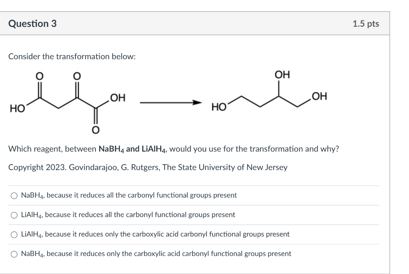Choose the LiAlH4 only-carboxylic-acid radio button
The image size is (409, 274).
tap(14, 234)
